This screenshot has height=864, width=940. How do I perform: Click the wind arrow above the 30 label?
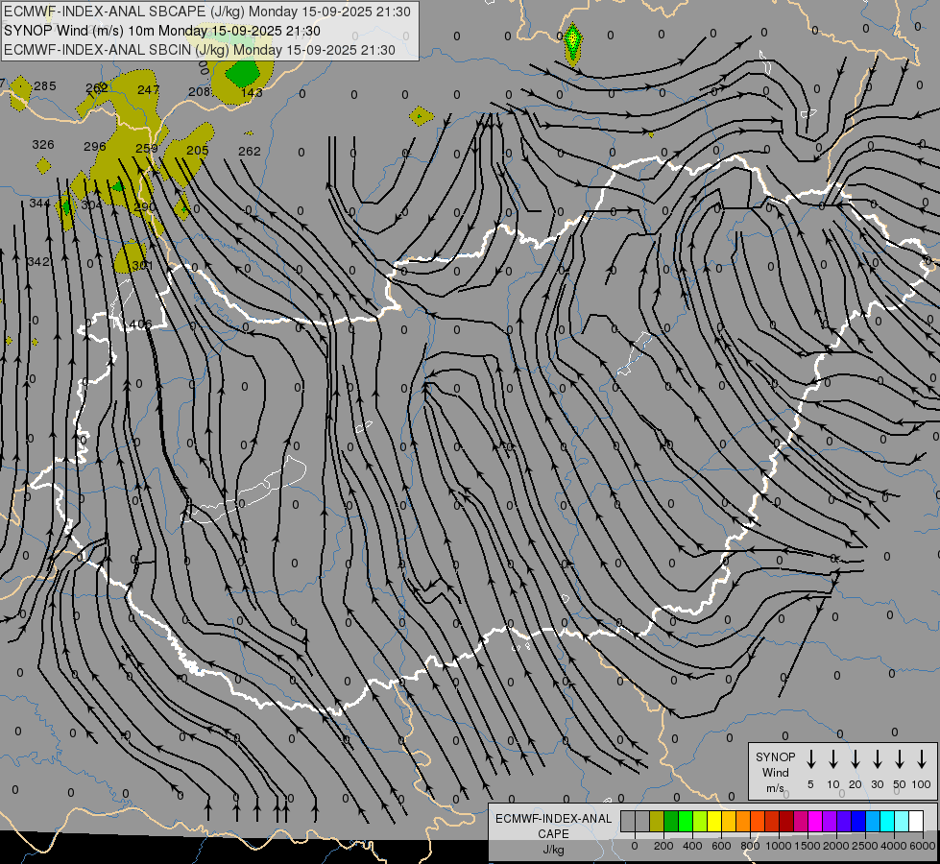(877, 759)
